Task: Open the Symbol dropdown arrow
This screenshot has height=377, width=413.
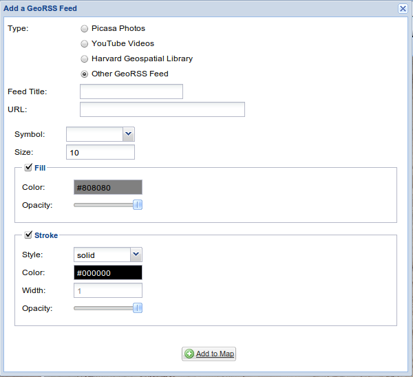Action: tap(129, 134)
